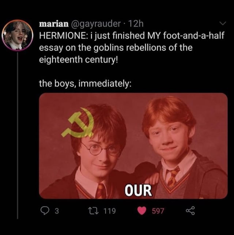The image size is (234, 235).
Task: View the 119 retweets count
Action: point(110,211)
